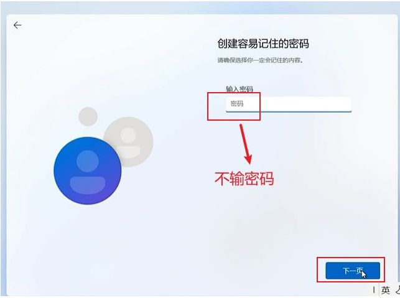Click the IME toolbar vertical grip handle

(x=374, y=290)
